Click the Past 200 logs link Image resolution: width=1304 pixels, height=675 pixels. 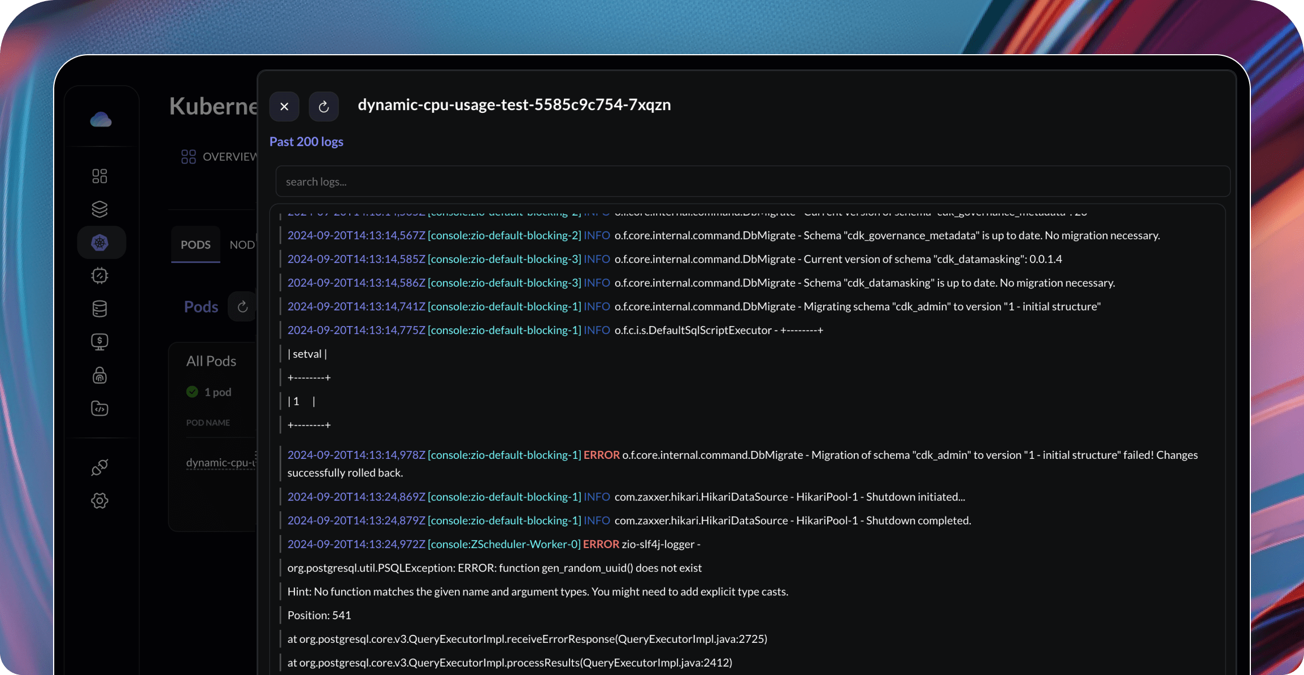pyautogui.click(x=306, y=142)
